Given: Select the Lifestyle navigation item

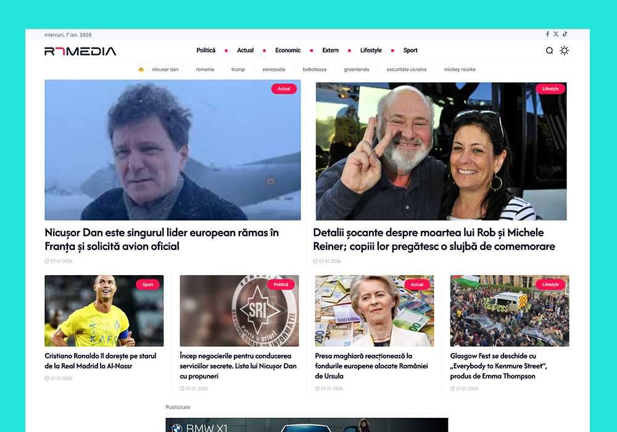Looking at the screenshot, I should point(371,51).
